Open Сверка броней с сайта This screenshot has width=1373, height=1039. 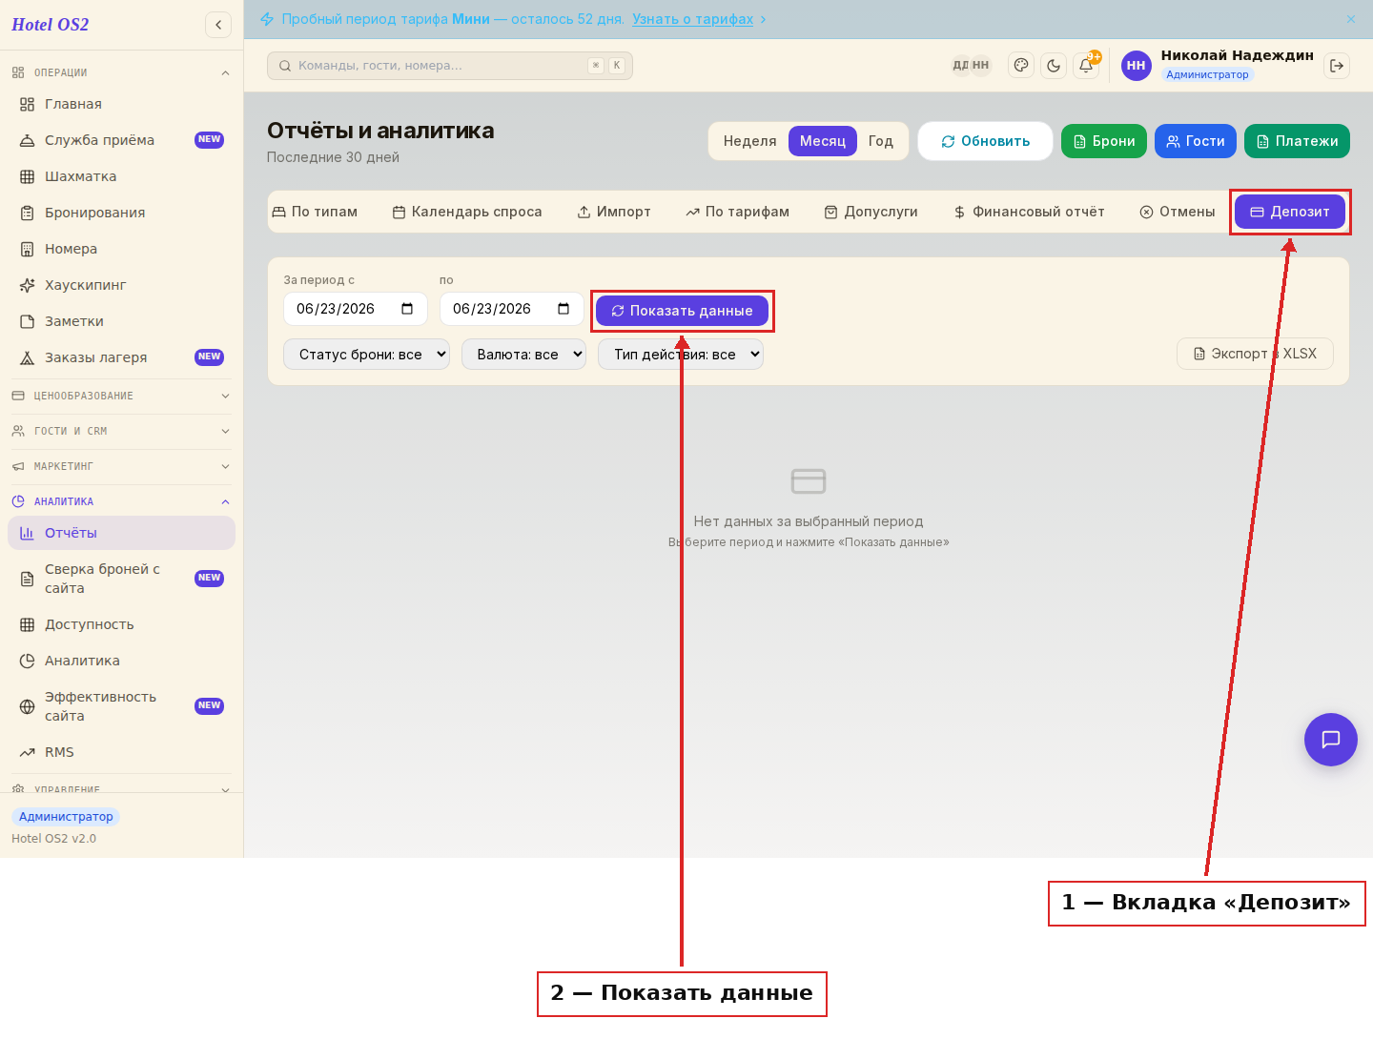pyautogui.click(x=122, y=579)
